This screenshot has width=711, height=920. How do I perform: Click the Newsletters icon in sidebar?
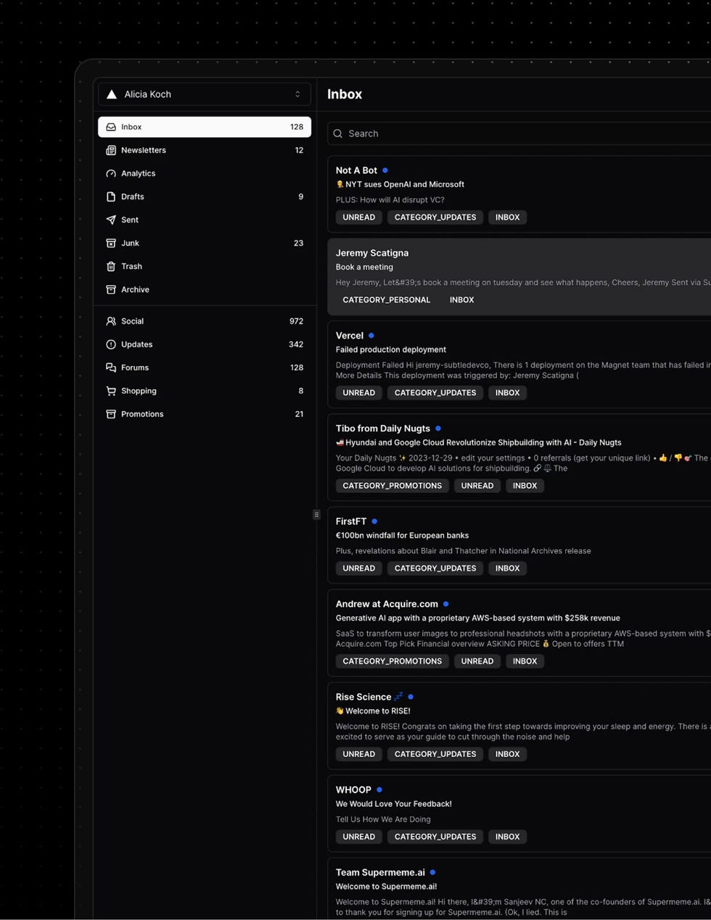111,150
